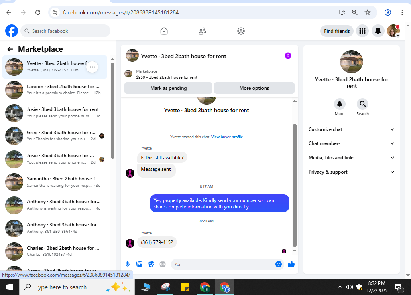The width and height of the screenshot is (411, 295).
Task: Open the Windows notification center icon
Action: pos(399,287)
